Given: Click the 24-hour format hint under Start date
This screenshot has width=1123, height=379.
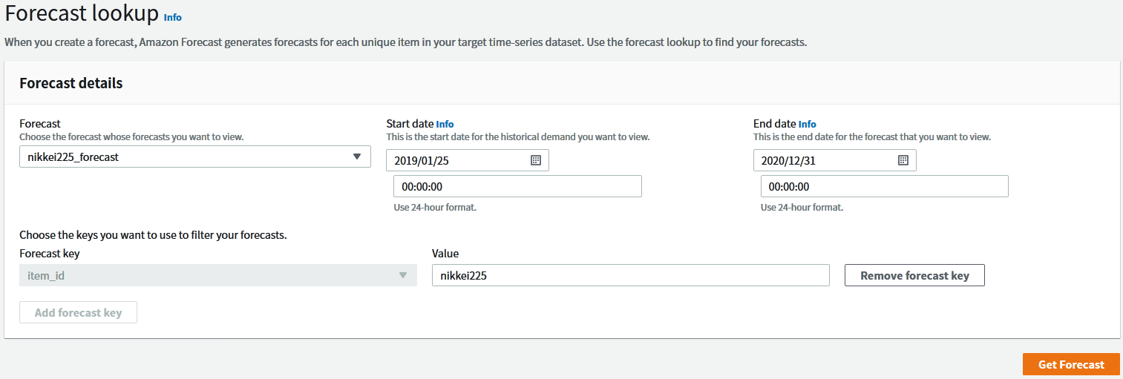Looking at the screenshot, I should [x=435, y=208].
